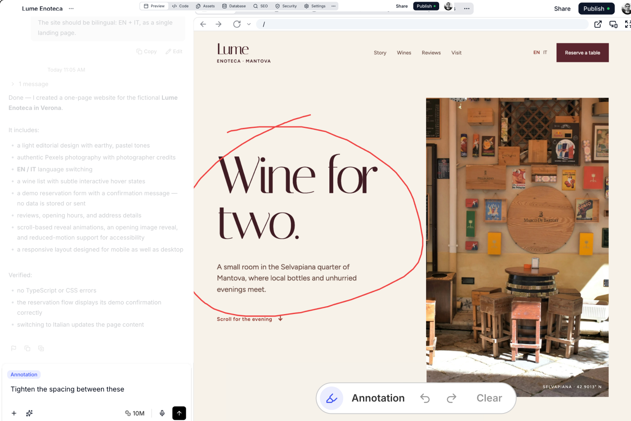Image resolution: width=631 pixels, height=421 pixels.
Task: Open preview in a new tab
Action: [598, 24]
